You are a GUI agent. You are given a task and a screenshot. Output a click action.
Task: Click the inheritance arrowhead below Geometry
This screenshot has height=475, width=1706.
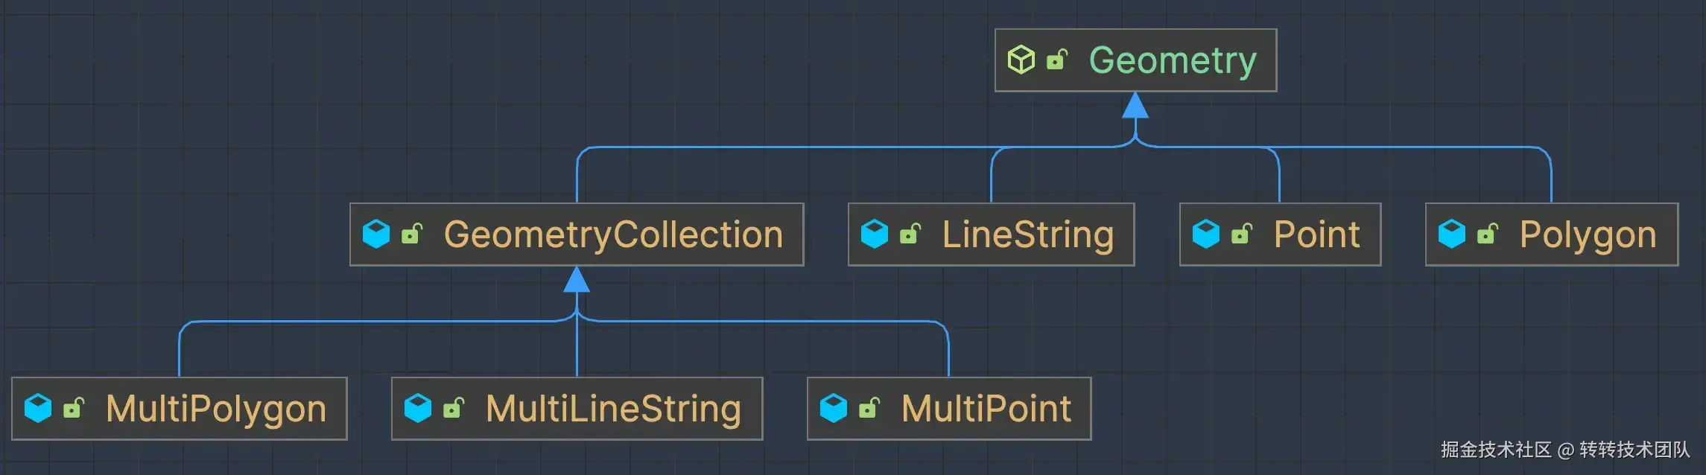[1135, 106]
